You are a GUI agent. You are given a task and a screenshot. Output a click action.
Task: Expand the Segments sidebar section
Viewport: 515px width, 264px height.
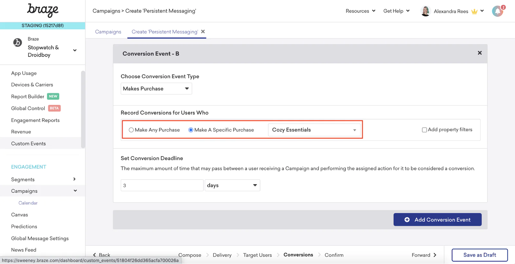(74, 179)
